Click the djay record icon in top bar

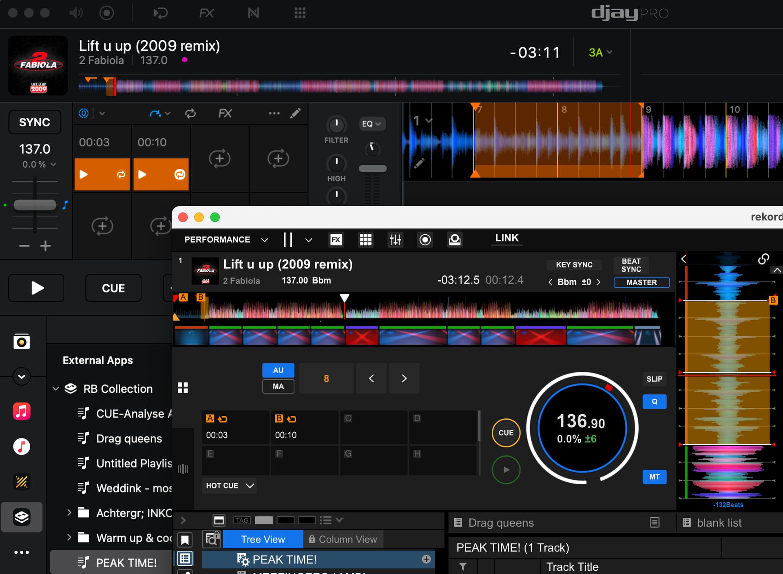[106, 13]
